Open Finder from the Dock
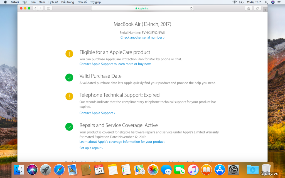This screenshot has height=178, width=285. tap(19, 170)
